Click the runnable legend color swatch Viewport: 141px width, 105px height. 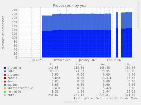pos(5,92)
